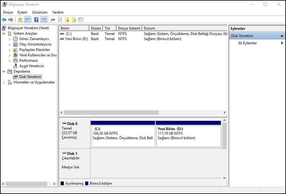The image size is (286, 194).
Task: Expand Yerel Kullanıcılar ve Gruplar node
Action: [10, 55]
